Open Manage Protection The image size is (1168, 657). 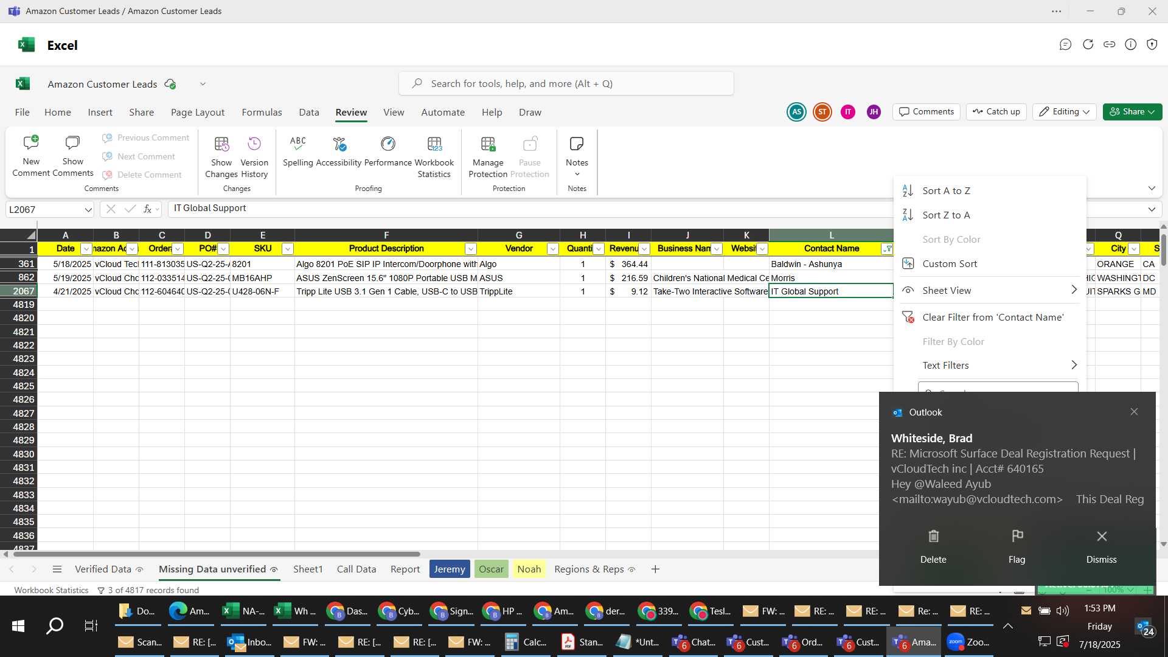[488, 157]
